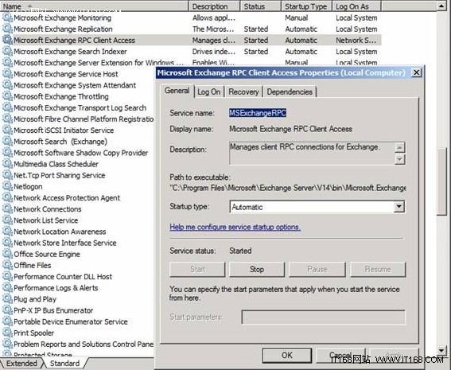Click gear icon of Microsoft Exchange Replication

[x=7, y=29]
